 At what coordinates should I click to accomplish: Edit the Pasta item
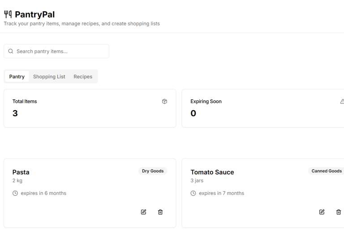[143, 212]
